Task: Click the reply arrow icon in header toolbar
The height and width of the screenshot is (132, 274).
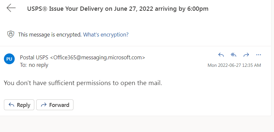Action: 221,55
